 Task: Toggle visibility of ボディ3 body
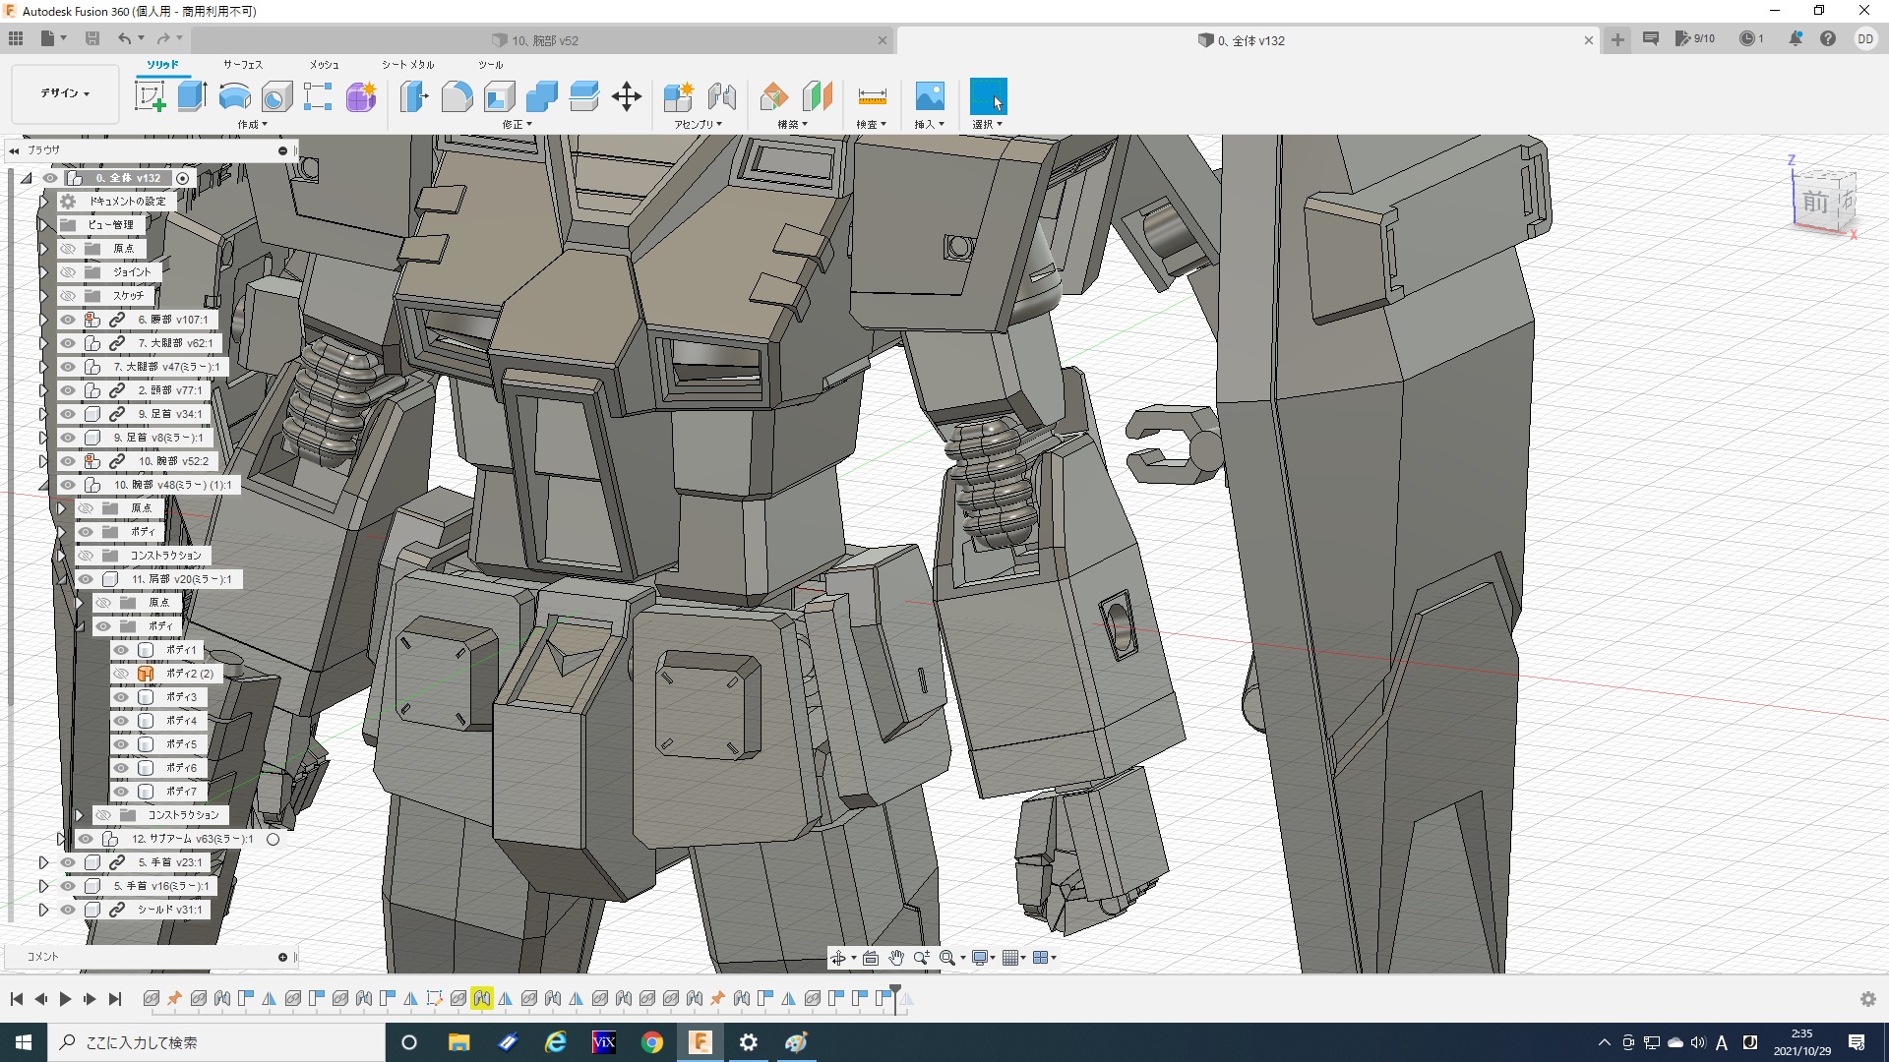click(x=121, y=697)
